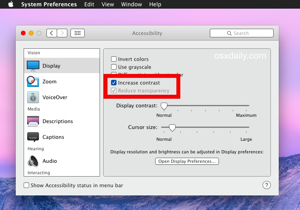Image resolution: width=300 pixels, height=210 pixels.
Task: Choose Descriptions label under Media
Action: pos(57,122)
